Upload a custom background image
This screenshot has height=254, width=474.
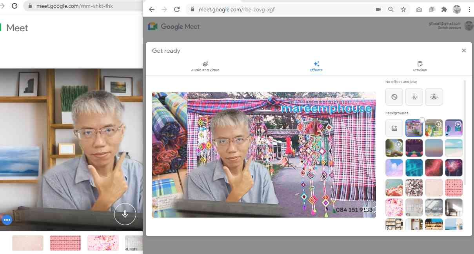tap(394, 128)
